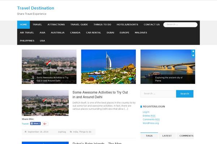
Task: Select Canada category
Action: (75, 33)
